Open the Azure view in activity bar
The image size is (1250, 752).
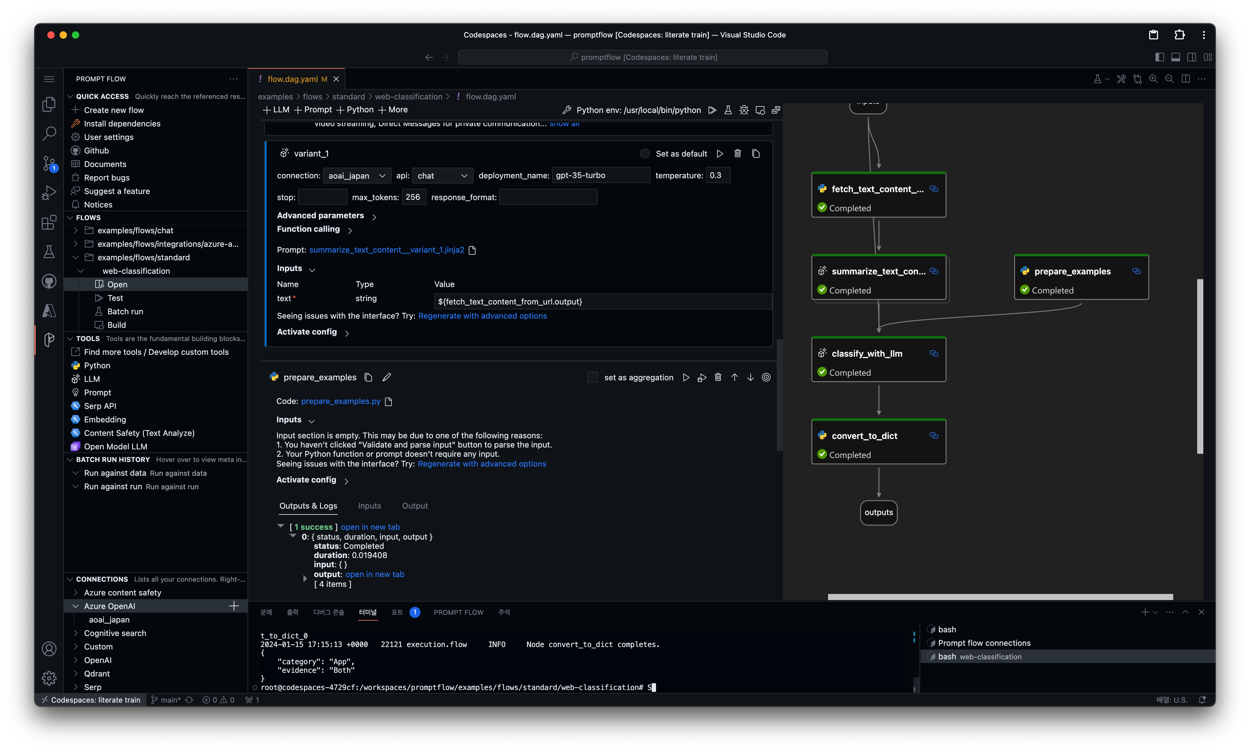tap(49, 310)
